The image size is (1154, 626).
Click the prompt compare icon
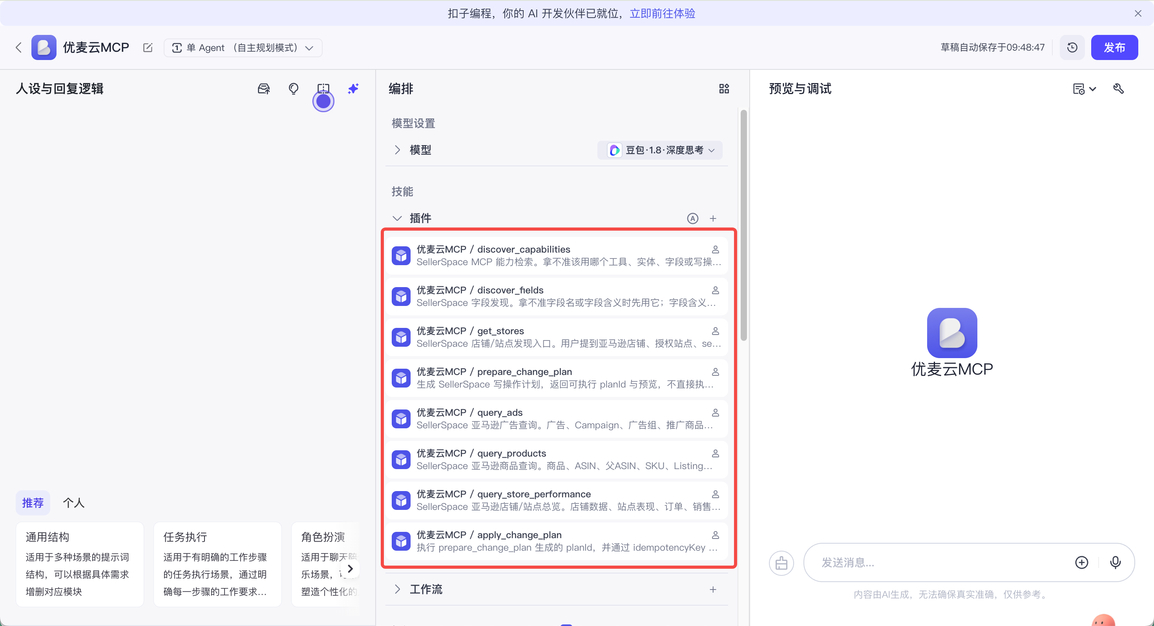point(323,89)
